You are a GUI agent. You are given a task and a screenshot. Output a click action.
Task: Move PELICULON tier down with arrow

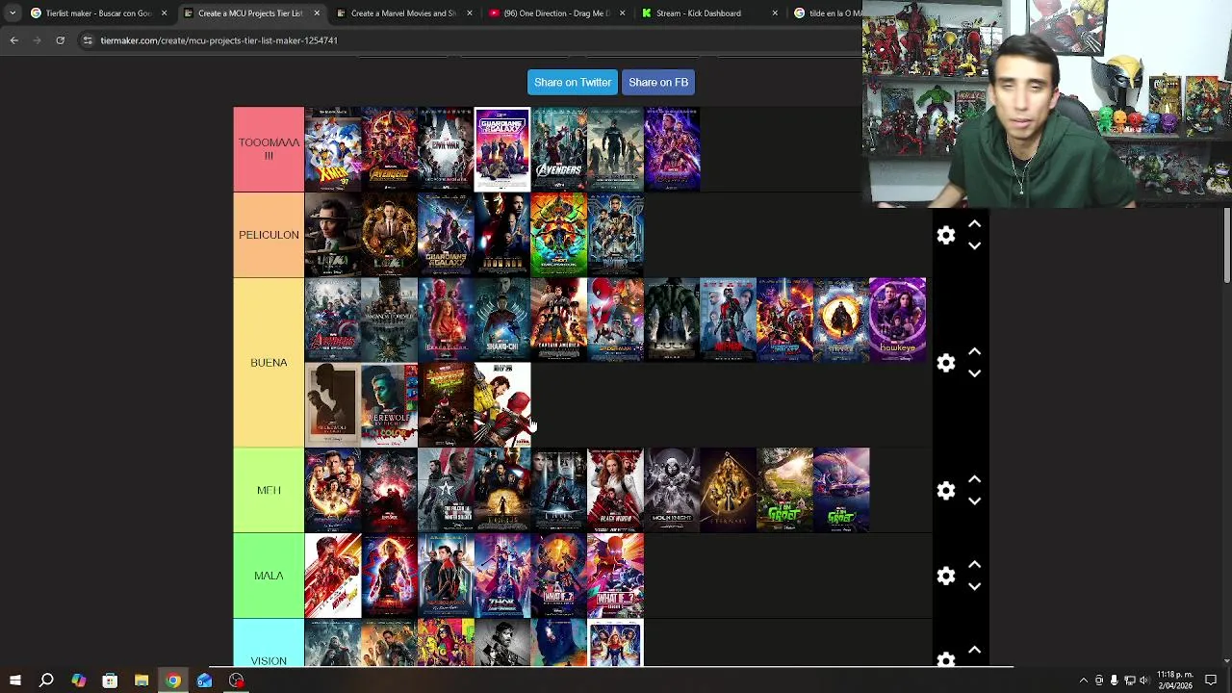pyautogui.click(x=974, y=246)
